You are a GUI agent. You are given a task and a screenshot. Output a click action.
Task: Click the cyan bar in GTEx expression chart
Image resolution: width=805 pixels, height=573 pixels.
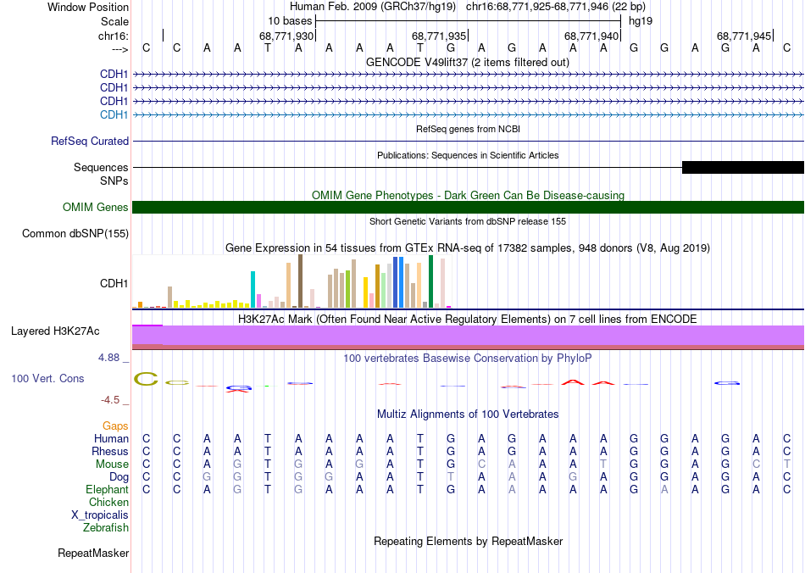(x=253, y=289)
